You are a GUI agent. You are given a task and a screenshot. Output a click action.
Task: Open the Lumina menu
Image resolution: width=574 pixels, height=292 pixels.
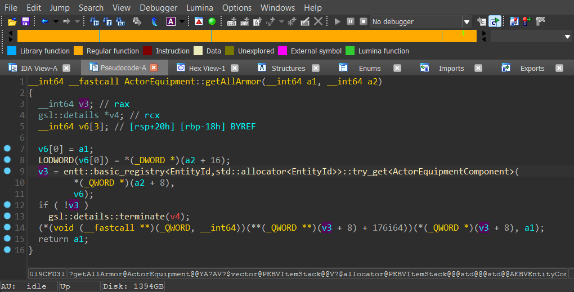(201, 8)
